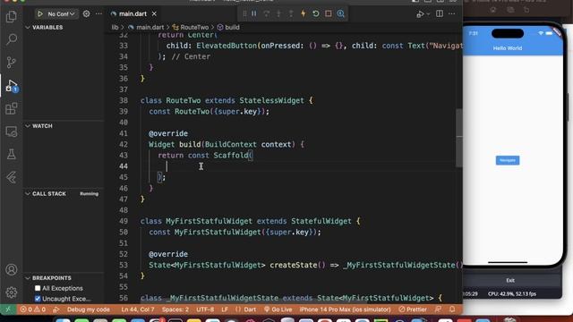Tap the Navigate button in the simulator
The width and height of the screenshot is (573, 322).
508,160
